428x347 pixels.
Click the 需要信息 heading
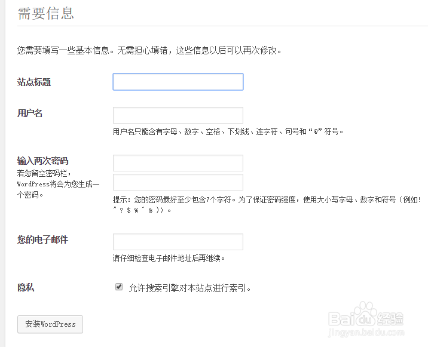pyautogui.click(x=46, y=13)
